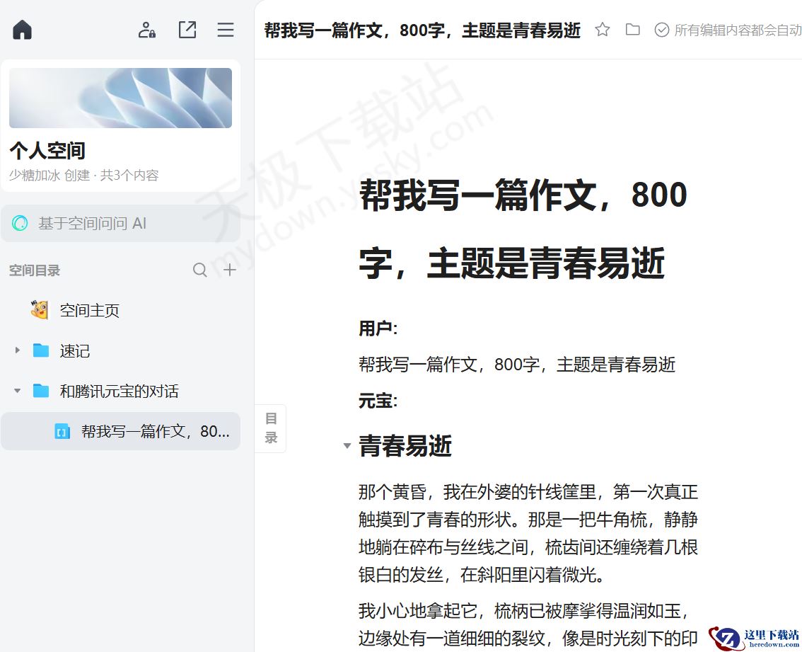Click the folder icon next to the star

point(632,30)
